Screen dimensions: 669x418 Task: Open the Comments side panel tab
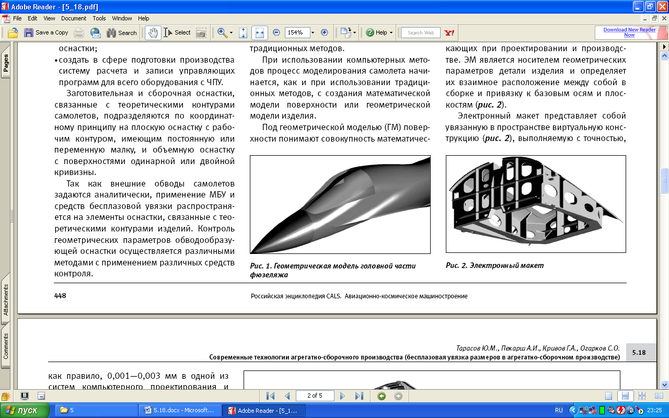pyautogui.click(x=6, y=346)
